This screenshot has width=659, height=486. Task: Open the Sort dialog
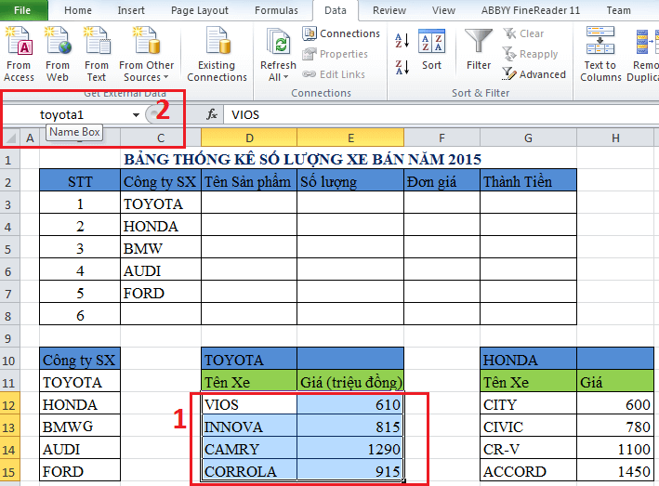point(431,49)
